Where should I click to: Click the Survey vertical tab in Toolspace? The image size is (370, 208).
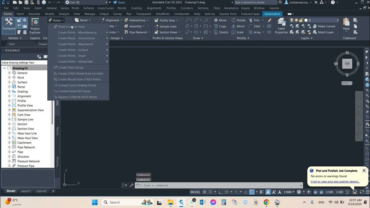coord(57,131)
